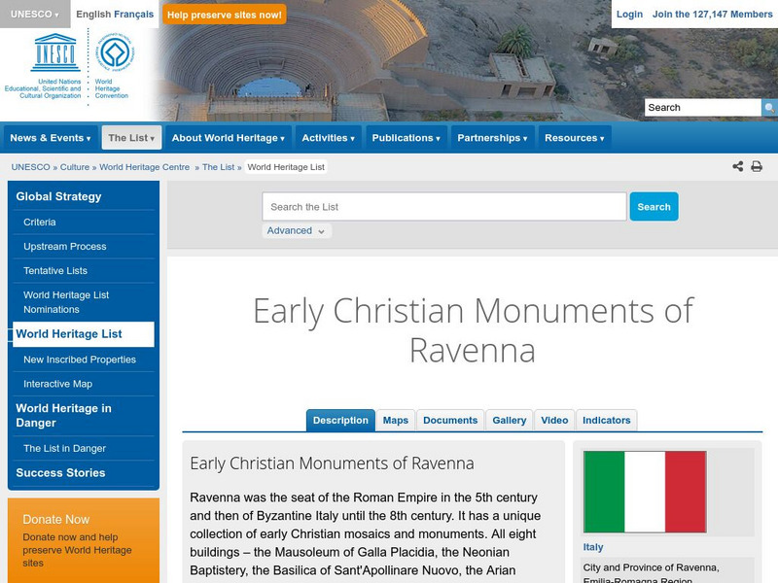Open the Documents tab
Image resolution: width=778 pixels, height=583 pixels.
[x=450, y=421]
